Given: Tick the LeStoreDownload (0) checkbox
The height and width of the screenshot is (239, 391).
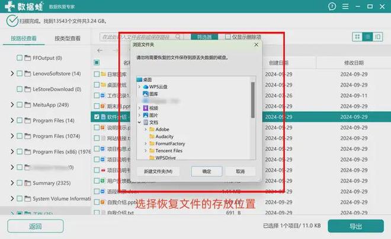Looking at the screenshot, I should tap(20, 89).
